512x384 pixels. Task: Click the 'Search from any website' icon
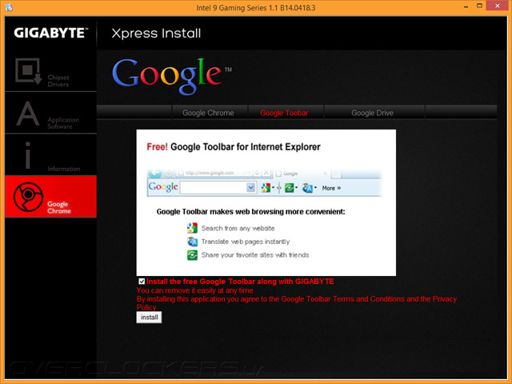(x=192, y=228)
